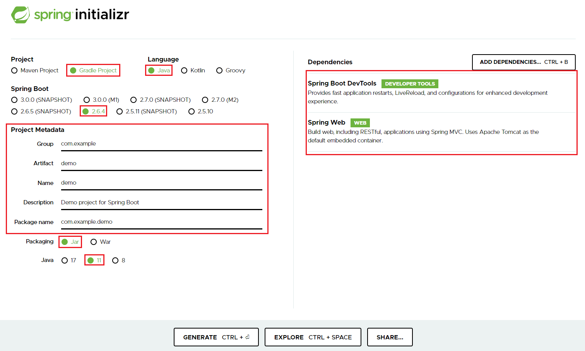Click the Spring Initializr leaf logo

(x=21, y=15)
